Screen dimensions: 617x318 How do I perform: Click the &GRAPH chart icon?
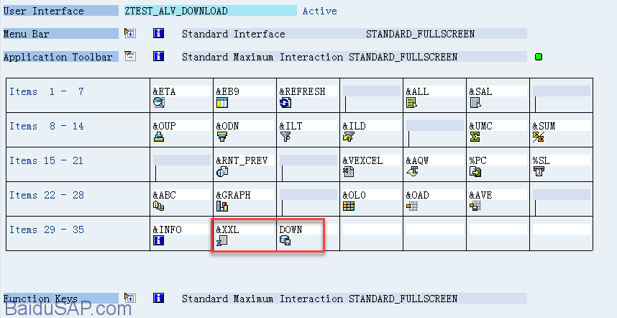222,206
